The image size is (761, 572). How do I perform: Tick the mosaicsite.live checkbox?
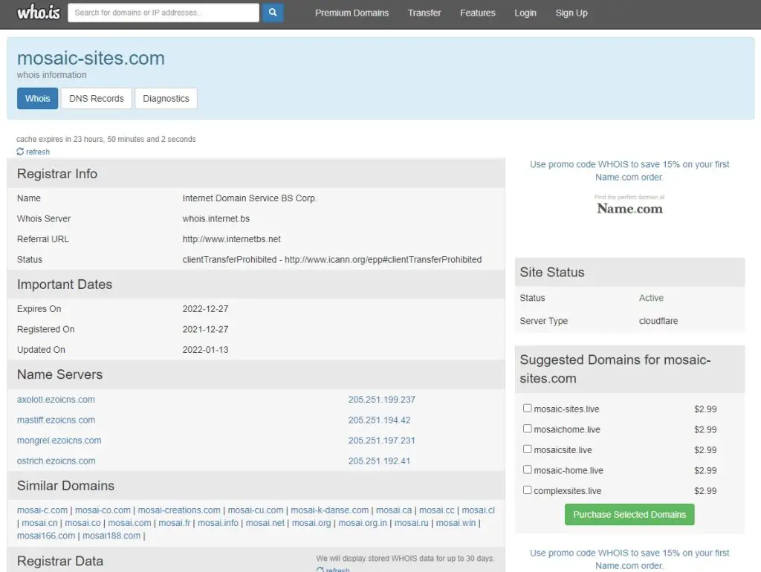(527, 449)
